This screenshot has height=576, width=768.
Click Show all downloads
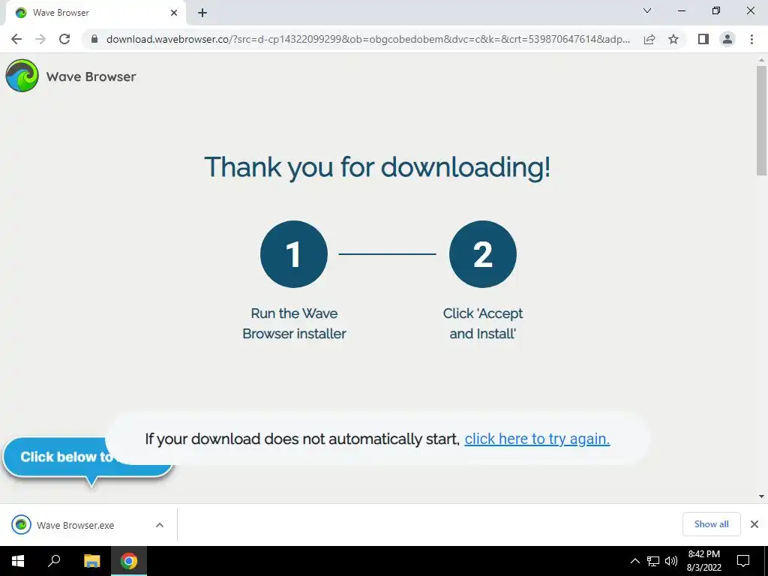coord(711,524)
